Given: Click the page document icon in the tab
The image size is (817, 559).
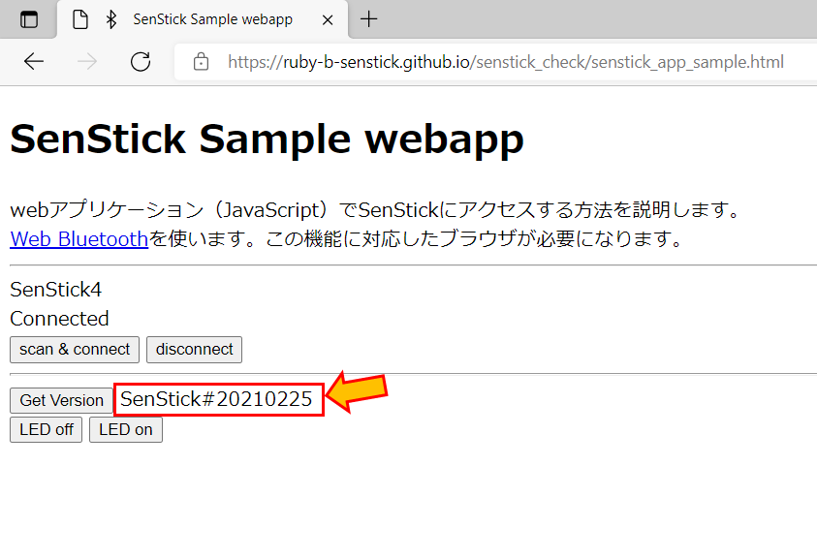Looking at the screenshot, I should click(x=80, y=18).
